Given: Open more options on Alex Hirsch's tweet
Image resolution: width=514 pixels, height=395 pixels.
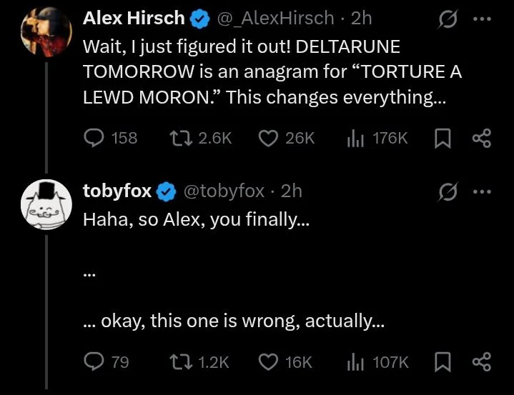Looking at the screenshot, I should [484, 19].
